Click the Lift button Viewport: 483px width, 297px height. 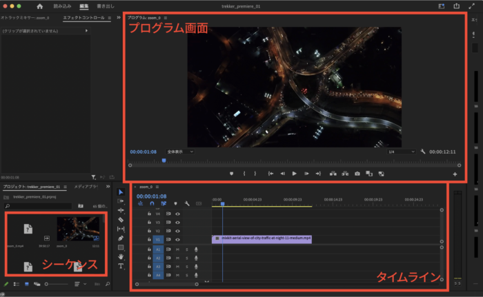[333, 174]
